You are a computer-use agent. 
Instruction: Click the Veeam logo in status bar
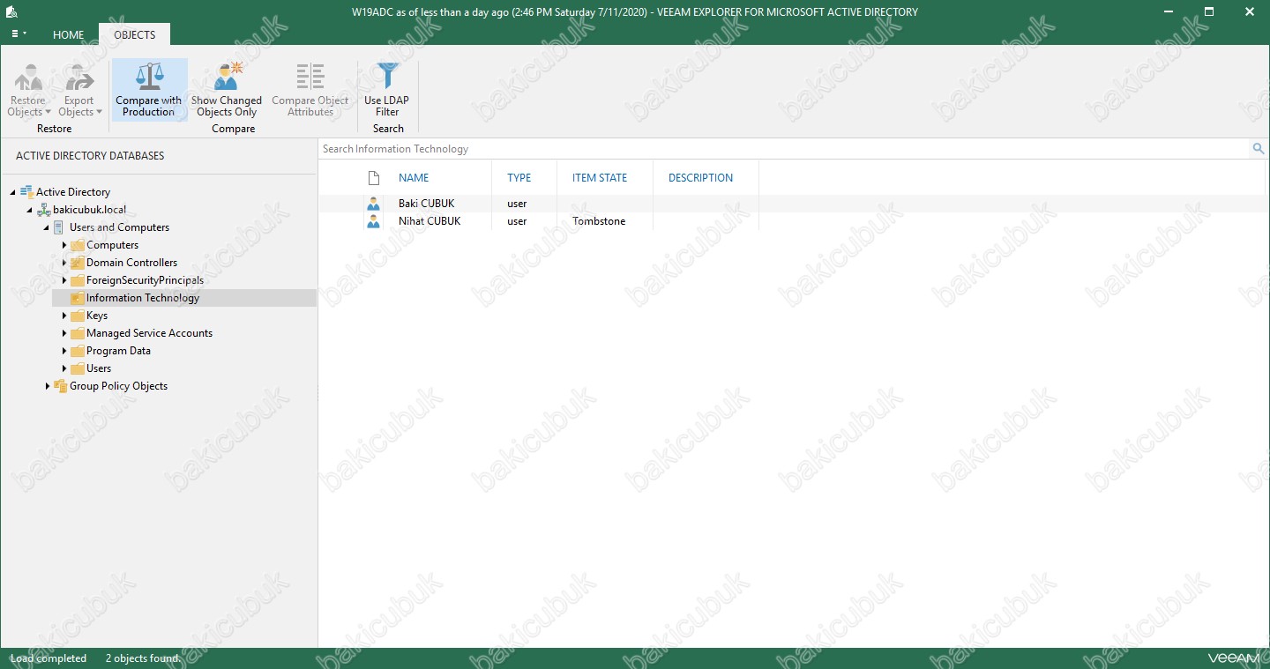click(1235, 658)
